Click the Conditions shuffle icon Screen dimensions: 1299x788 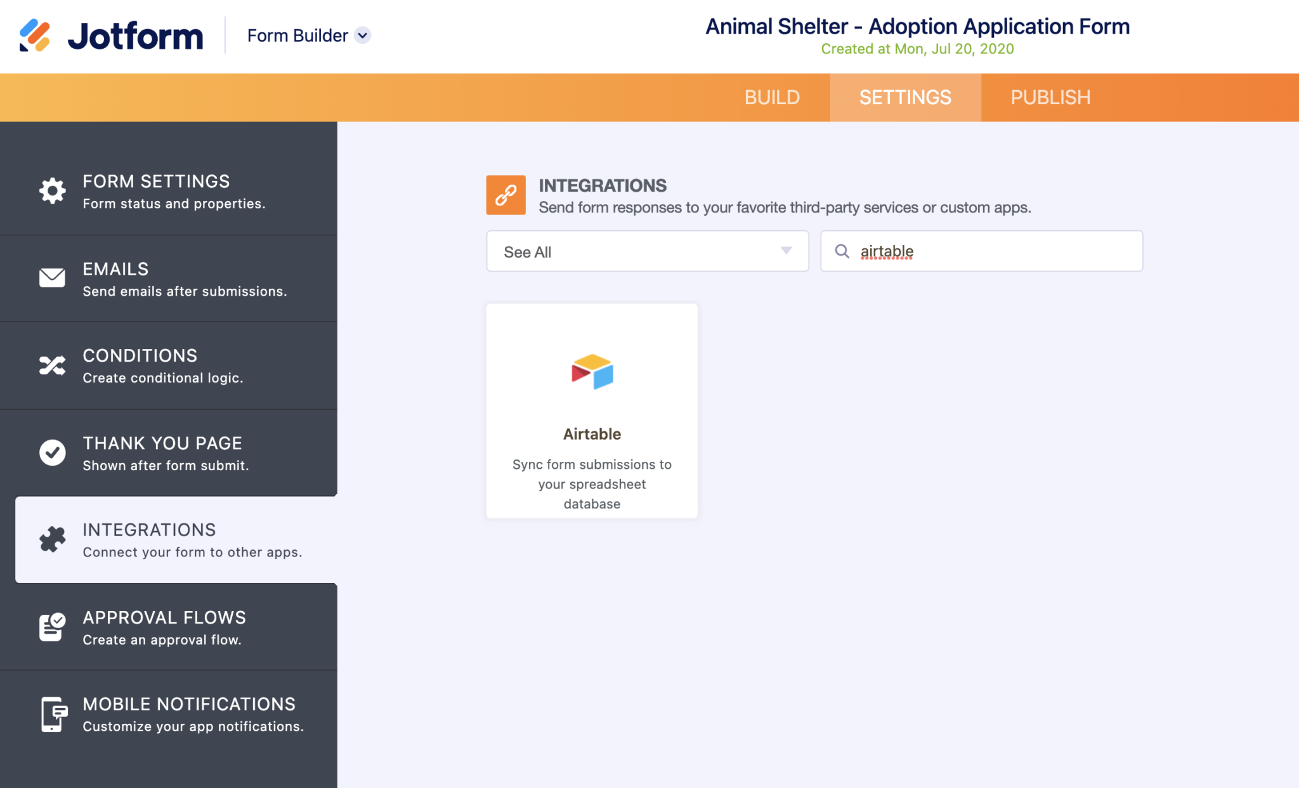point(52,365)
